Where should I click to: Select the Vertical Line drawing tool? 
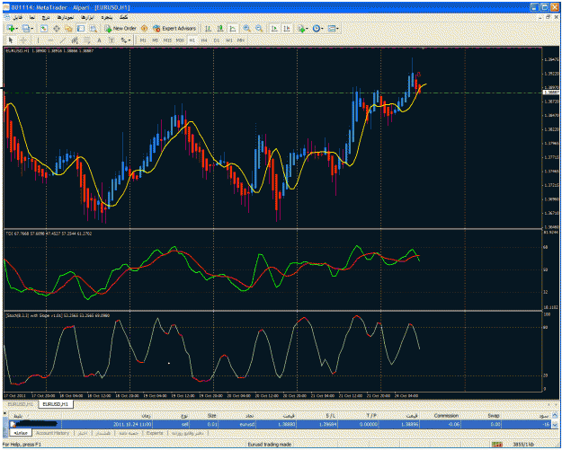(38, 40)
